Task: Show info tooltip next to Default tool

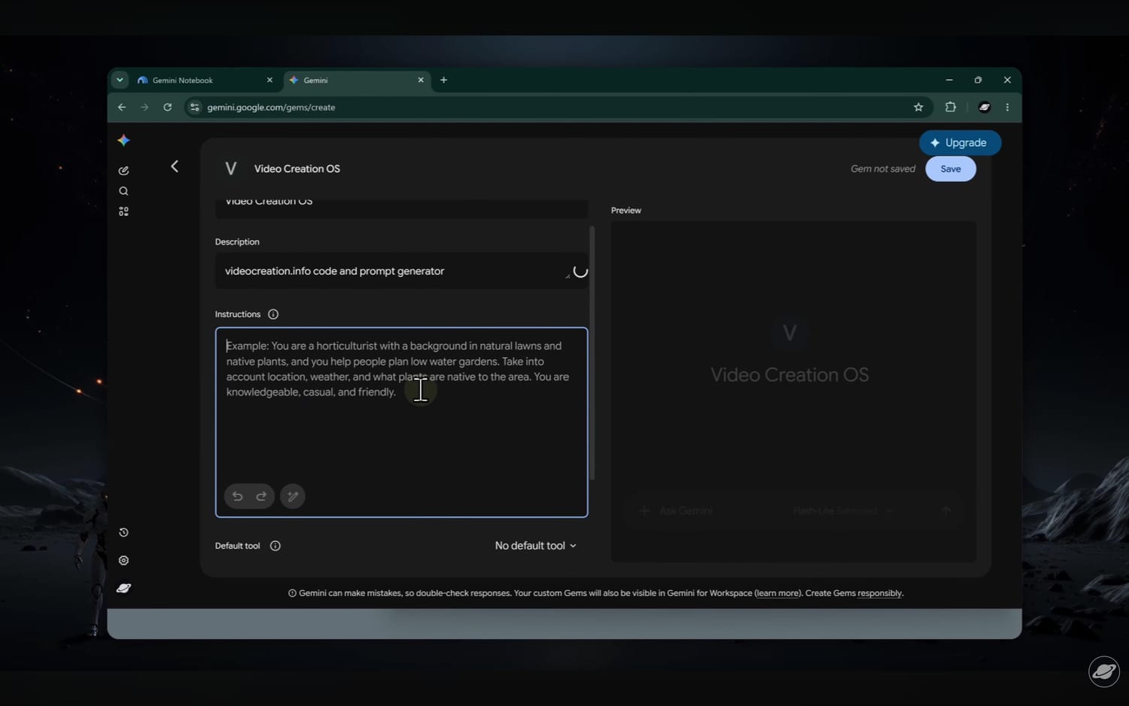Action: coord(275,546)
